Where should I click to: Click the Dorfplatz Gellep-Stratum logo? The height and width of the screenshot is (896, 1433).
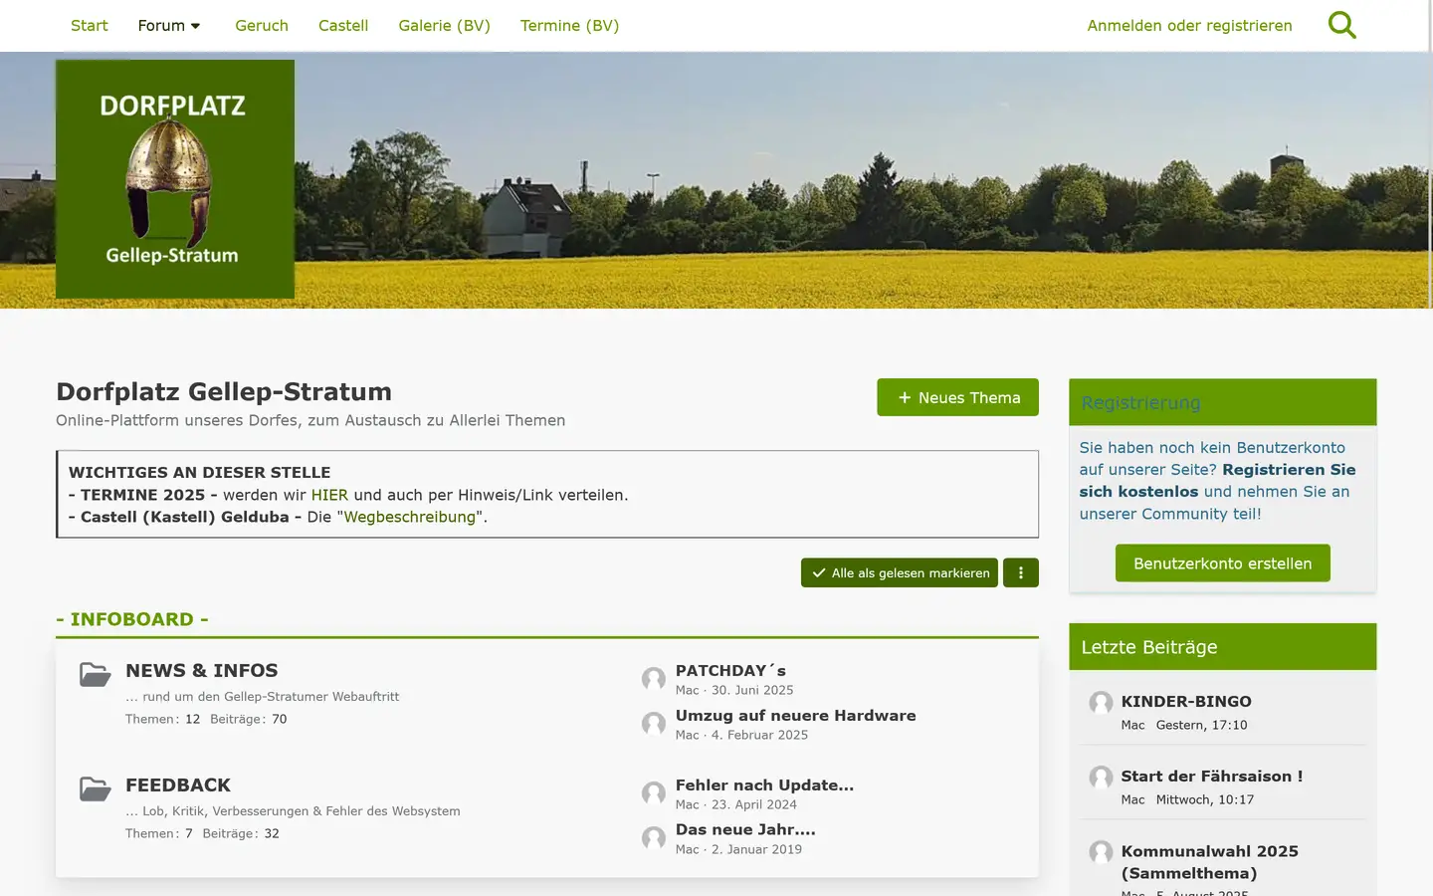(x=174, y=179)
